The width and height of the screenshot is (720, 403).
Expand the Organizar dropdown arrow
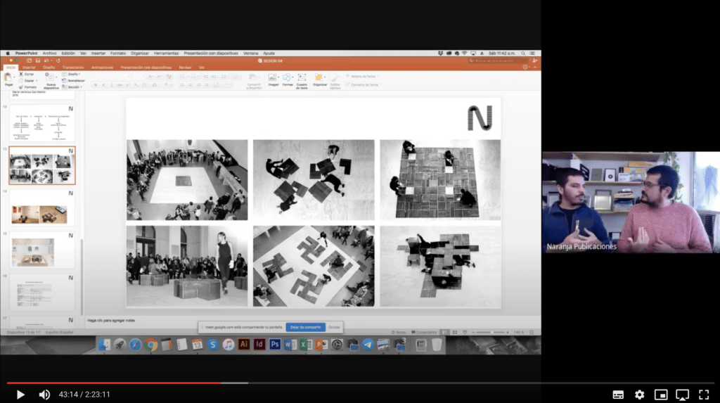point(326,77)
